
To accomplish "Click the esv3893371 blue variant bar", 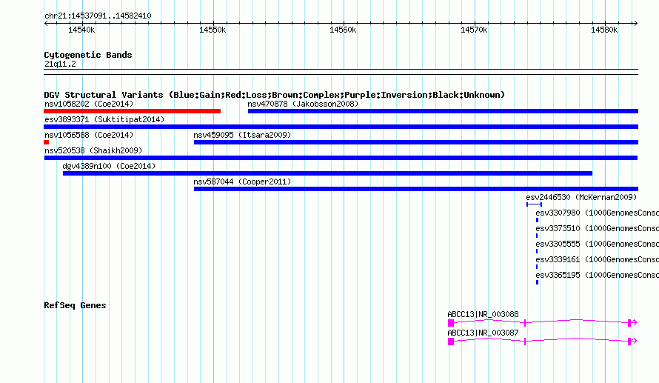I will coord(341,127).
